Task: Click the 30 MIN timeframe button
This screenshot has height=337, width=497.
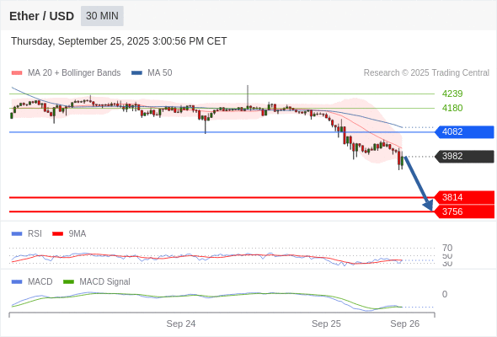Action: click(102, 16)
